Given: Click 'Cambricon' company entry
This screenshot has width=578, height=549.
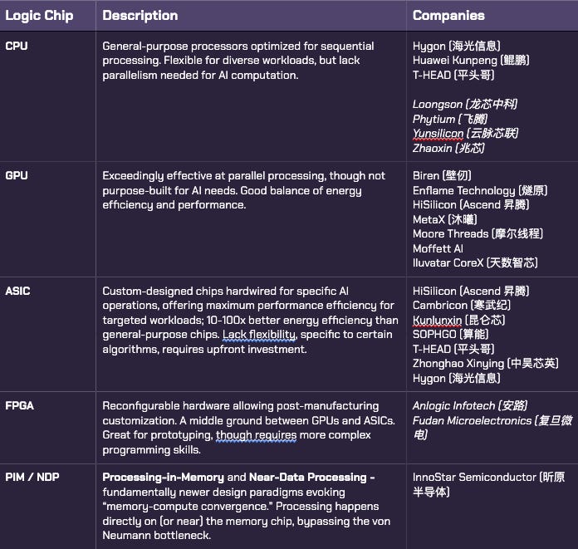Looking at the screenshot, I should point(462,306).
